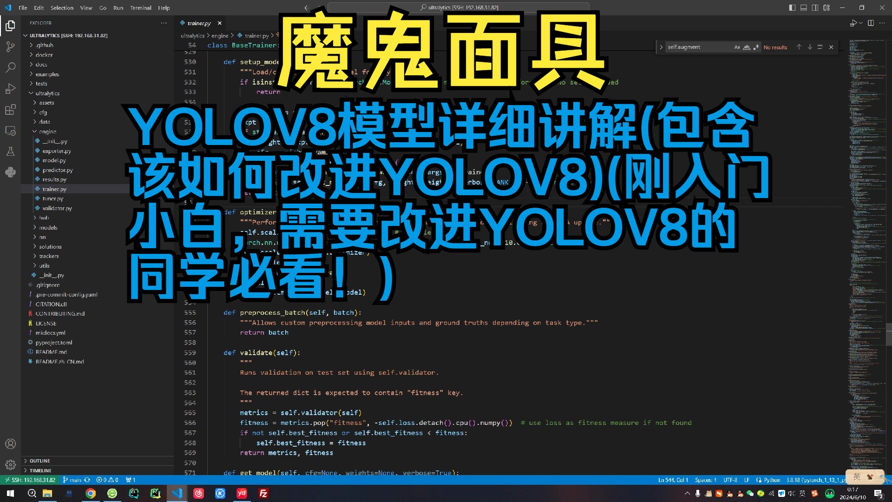The image size is (892, 502).
Task: Open the Python sidebar view
Action: (x=10, y=172)
